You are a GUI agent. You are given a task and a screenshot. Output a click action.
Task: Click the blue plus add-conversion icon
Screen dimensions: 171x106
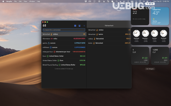(84, 26)
